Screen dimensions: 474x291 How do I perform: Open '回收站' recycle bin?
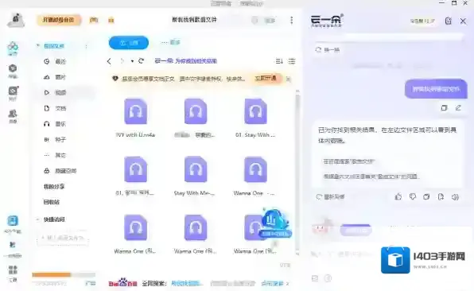52,202
